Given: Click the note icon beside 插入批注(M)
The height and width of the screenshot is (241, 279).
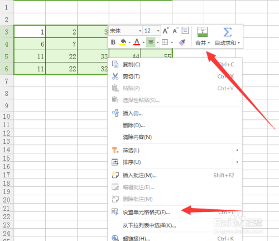Looking at the screenshot, I should point(115,175).
